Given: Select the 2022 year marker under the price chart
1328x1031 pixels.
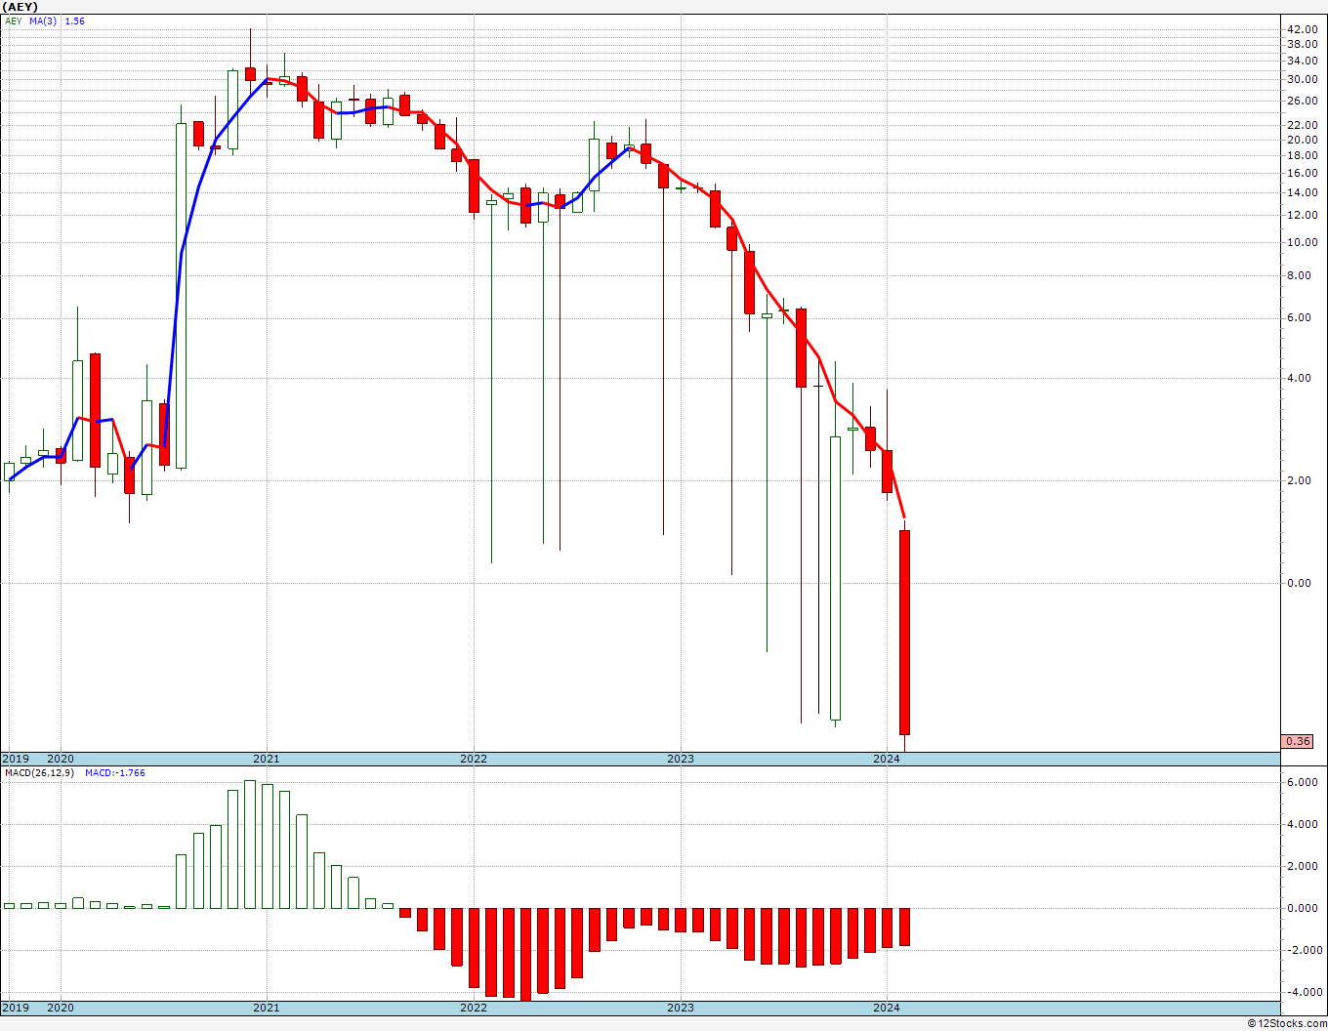Looking at the screenshot, I should click(x=474, y=759).
